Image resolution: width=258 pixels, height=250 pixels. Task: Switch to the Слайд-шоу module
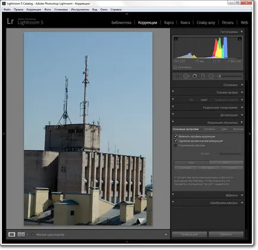206,23
